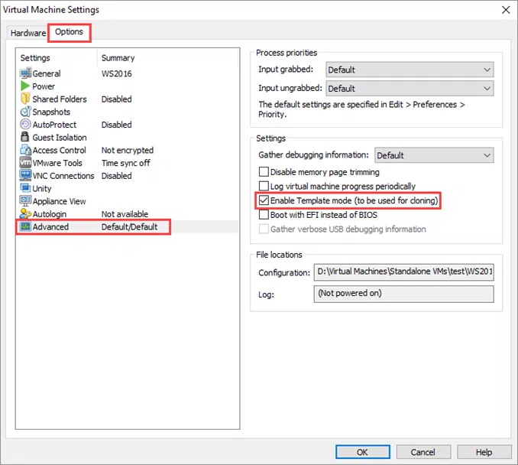Click the Access Control icon

pos(25,150)
